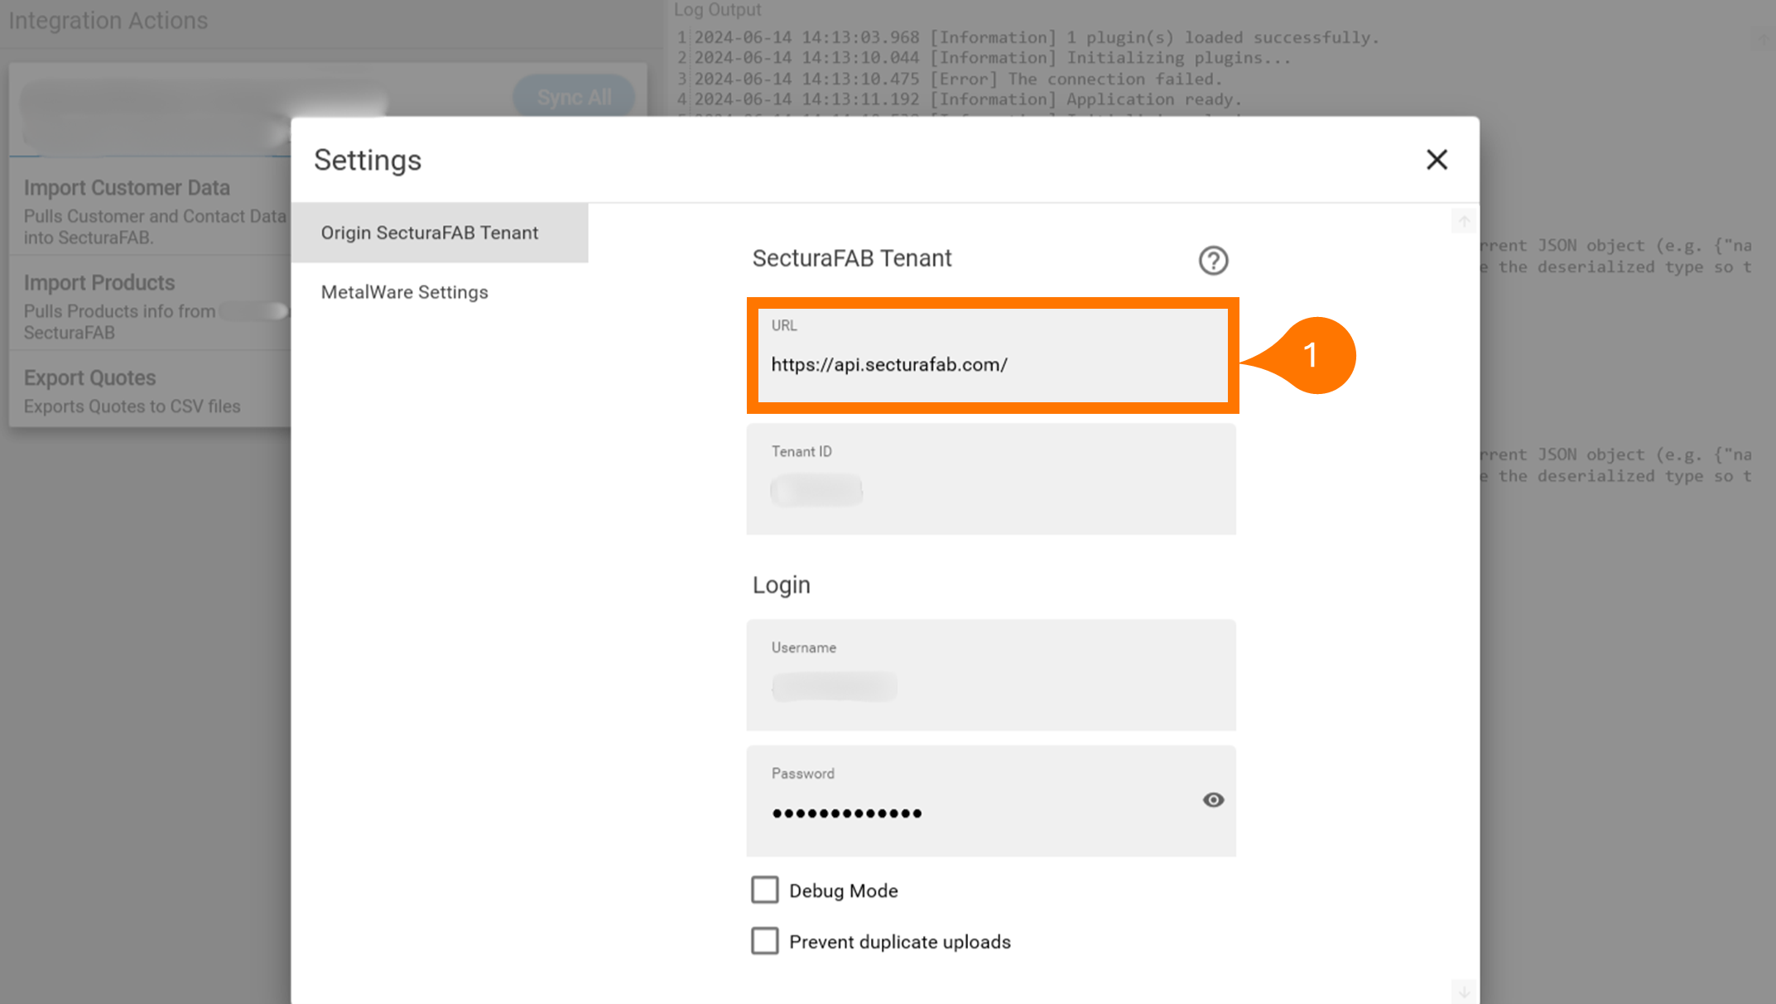Viewport: 1776px width, 1004px height.
Task: Show the password with eye icon
Action: 1213,800
